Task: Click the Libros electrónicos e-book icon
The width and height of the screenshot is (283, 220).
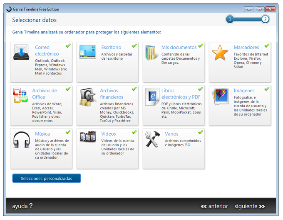Action: coord(152,97)
